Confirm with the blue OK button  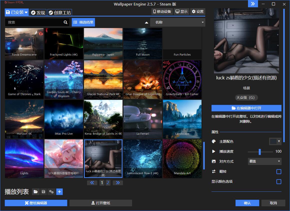point(247,203)
